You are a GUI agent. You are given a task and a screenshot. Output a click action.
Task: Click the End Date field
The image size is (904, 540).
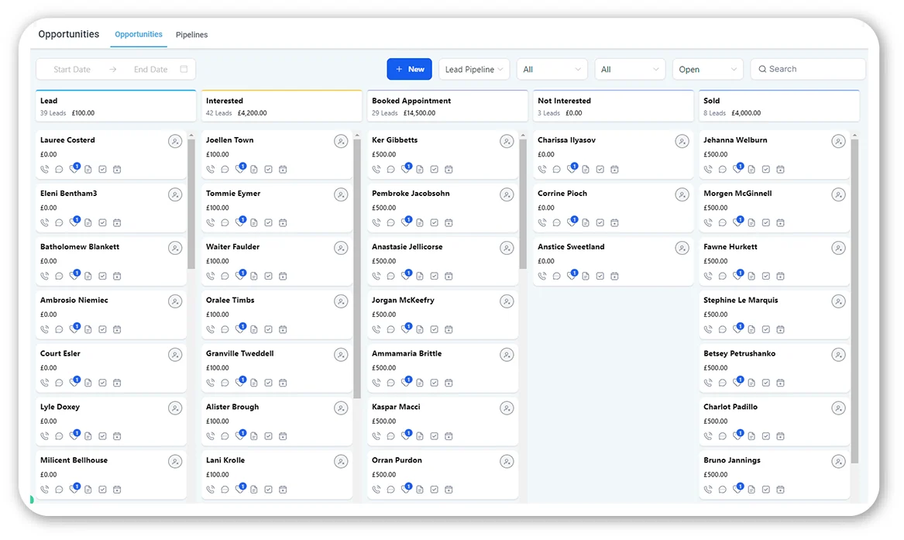click(x=150, y=69)
